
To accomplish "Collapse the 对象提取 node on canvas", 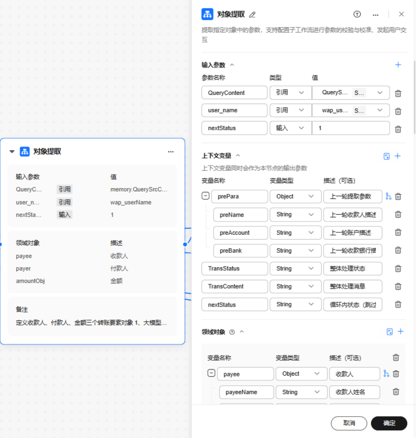I will click(12, 152).
